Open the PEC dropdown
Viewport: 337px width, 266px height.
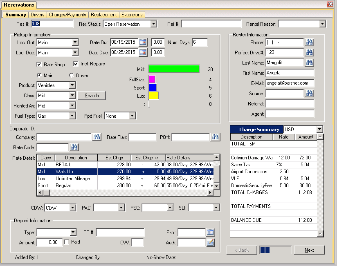[170, 208]
